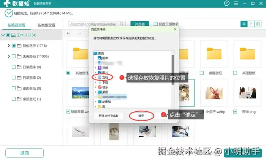This screenshot has height=162, width=266.
Task: Check the 桌面壁纸 (0) checkbox
Action: (x=14, y=88)
